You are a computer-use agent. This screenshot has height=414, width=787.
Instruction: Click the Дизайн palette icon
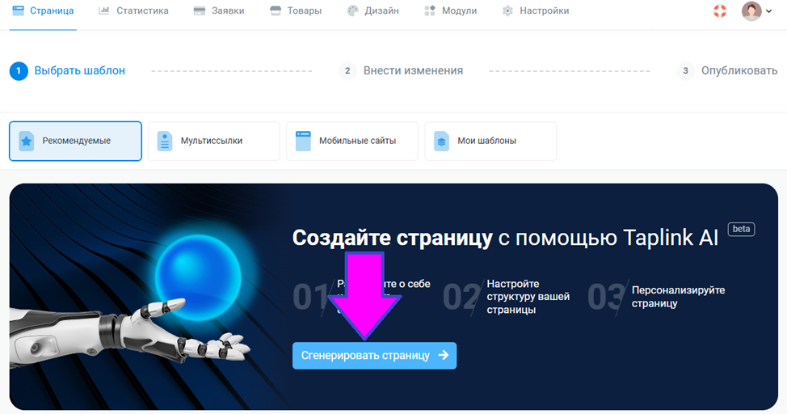click(x=353, y=11)
